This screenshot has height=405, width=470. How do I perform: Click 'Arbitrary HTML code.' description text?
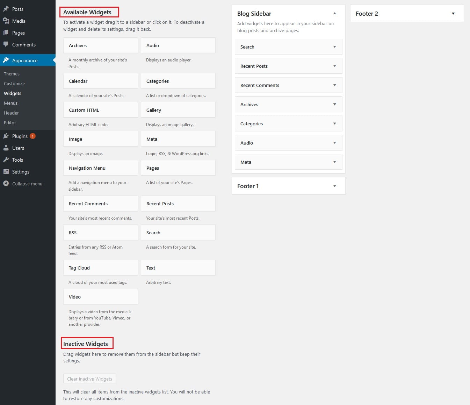[88, 125]
